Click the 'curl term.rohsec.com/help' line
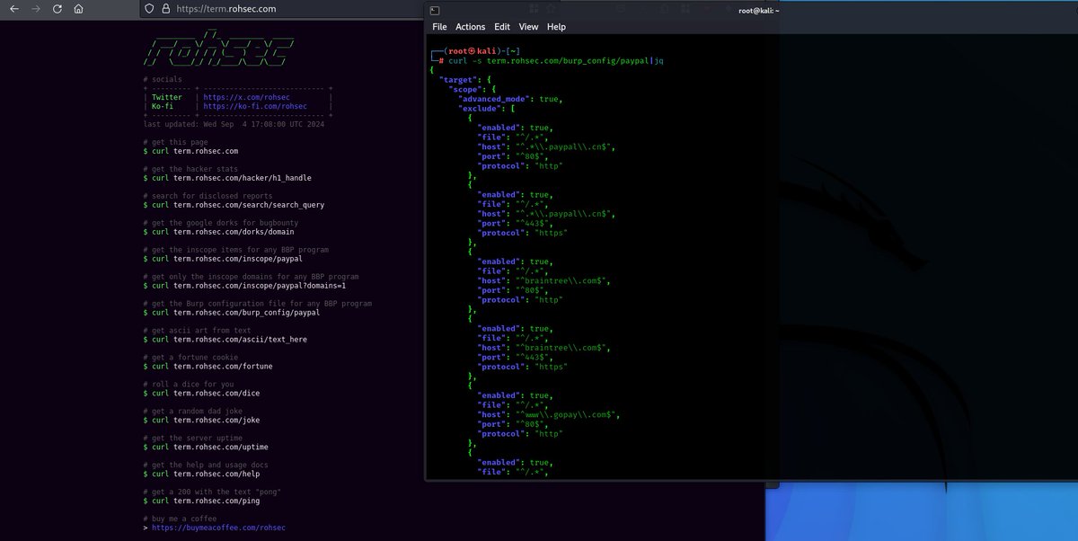Image resolution: width=1078 pixels, height=541 pixels. tap(200, 474)
